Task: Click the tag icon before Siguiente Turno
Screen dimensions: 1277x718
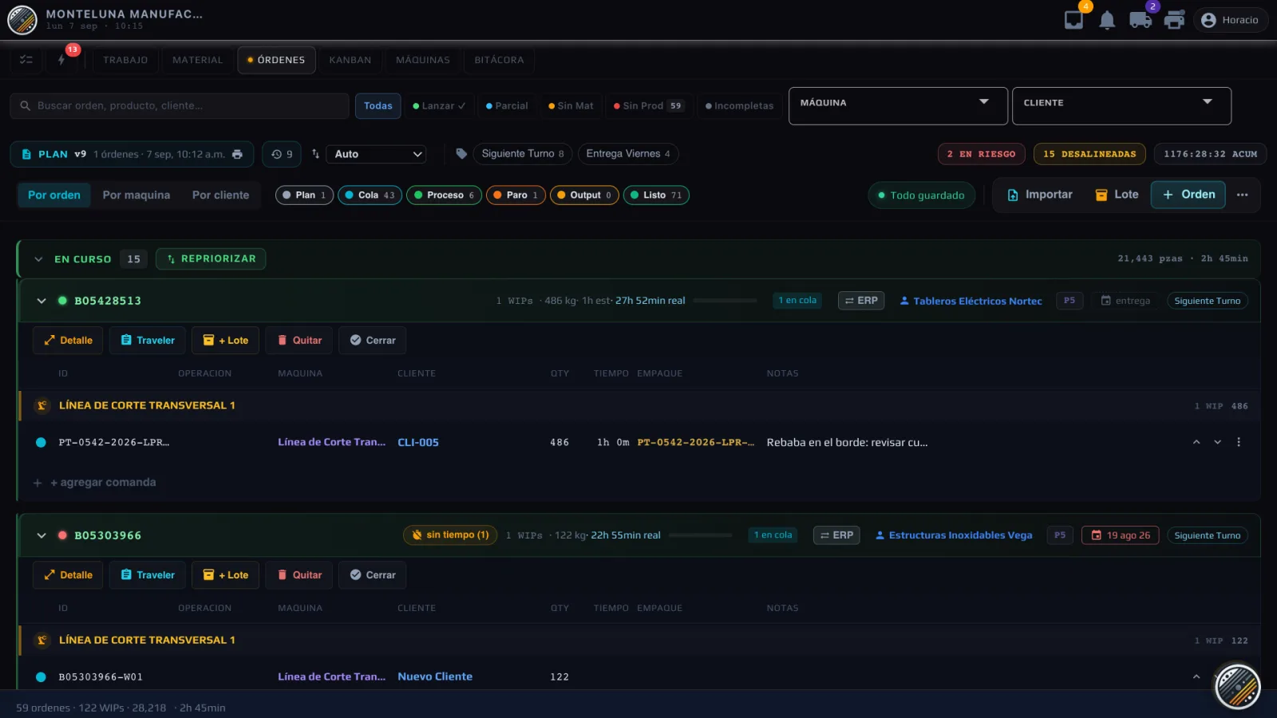Action: 461,154
